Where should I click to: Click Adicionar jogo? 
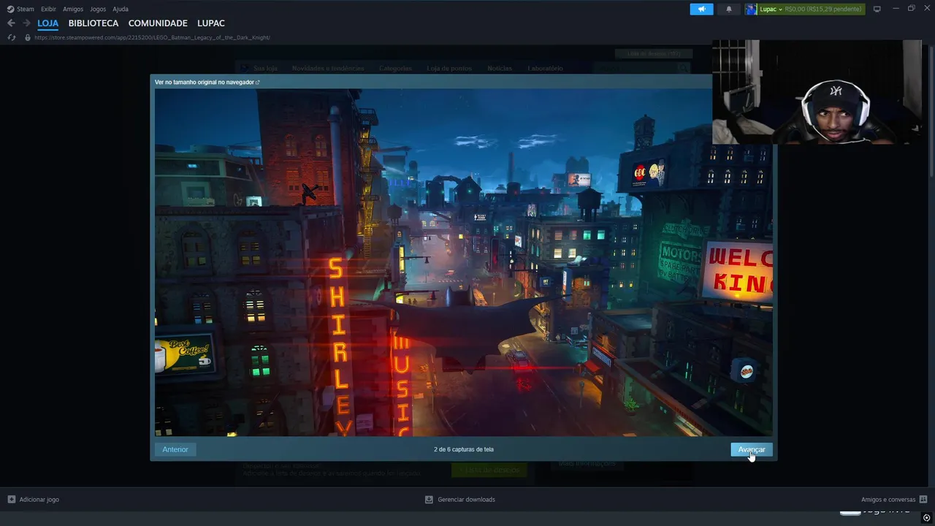coord(39,500)
